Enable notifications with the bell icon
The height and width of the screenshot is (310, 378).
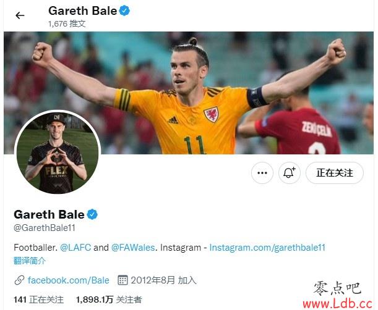coord(290,173)
